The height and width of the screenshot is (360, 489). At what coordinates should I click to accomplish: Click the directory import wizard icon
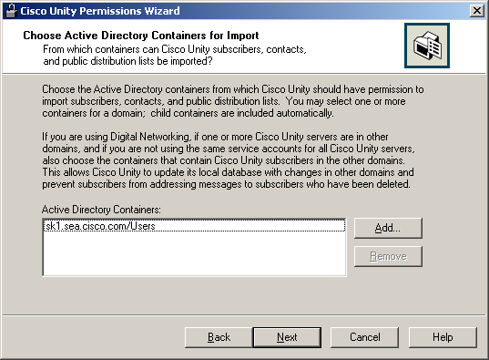[x=427, y=46]
